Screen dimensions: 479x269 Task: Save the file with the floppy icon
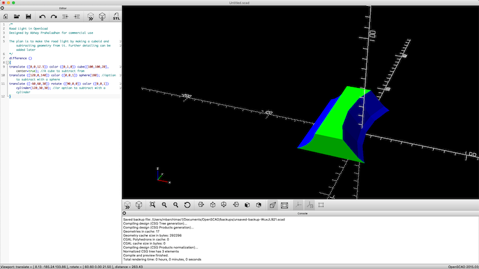click(x=28, y=17)
